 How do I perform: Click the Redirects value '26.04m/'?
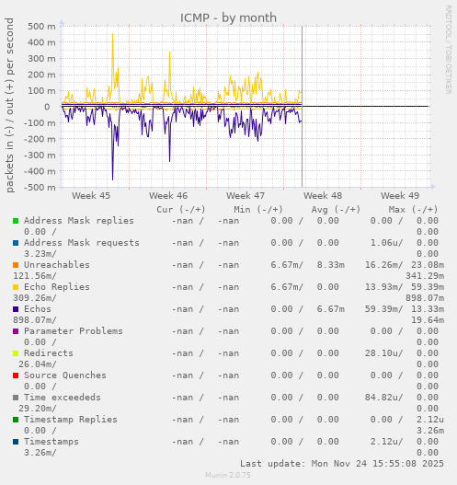(38, 364)
